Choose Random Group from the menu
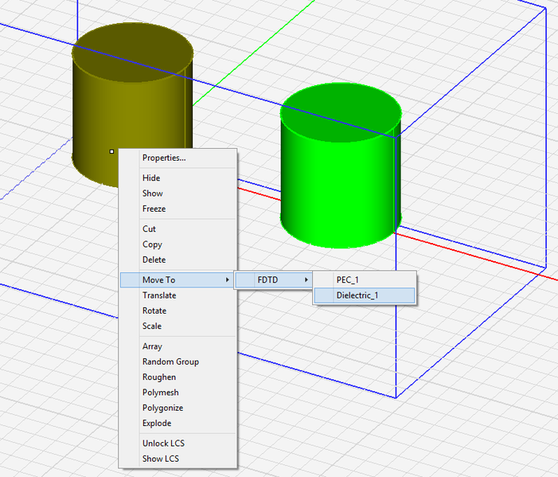 170,362
